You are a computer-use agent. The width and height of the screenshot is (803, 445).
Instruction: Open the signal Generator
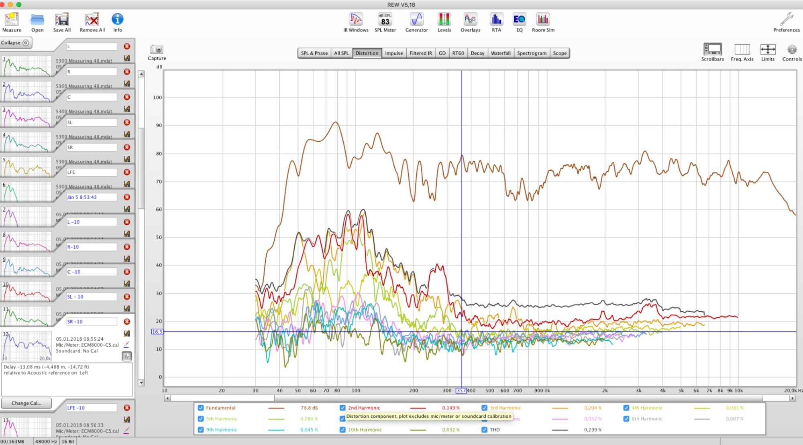416,20
